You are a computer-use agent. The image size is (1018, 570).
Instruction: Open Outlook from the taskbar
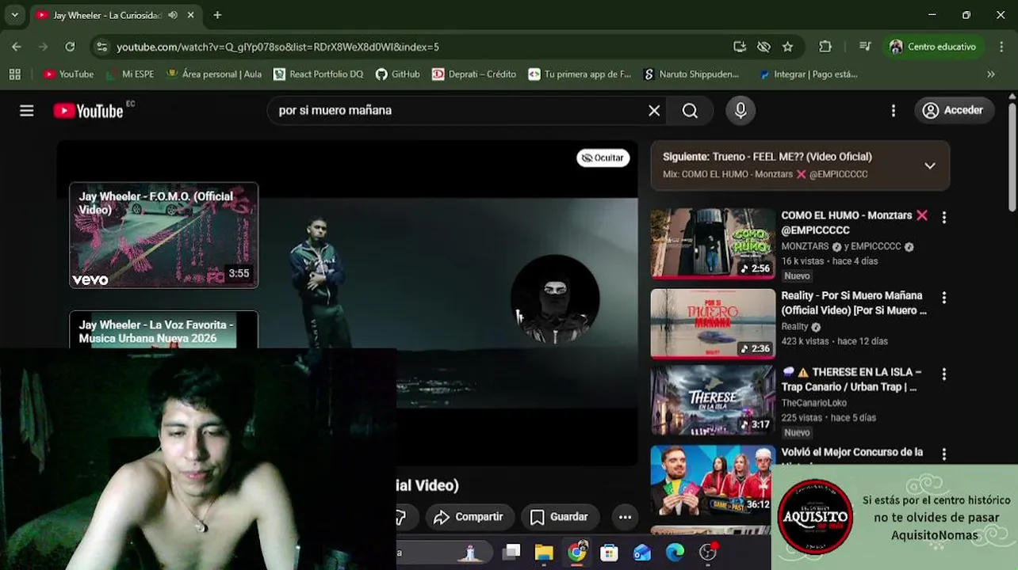[642, 552]
